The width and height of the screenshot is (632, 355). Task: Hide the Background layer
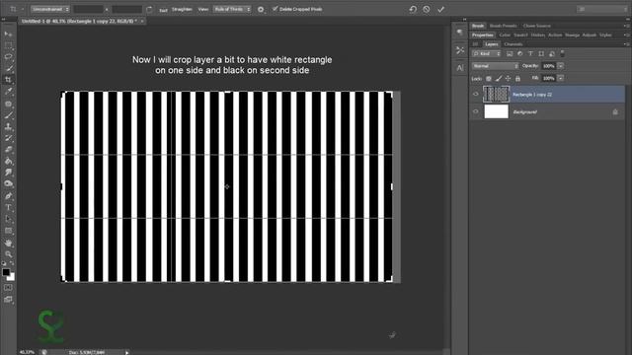(476, 111)
